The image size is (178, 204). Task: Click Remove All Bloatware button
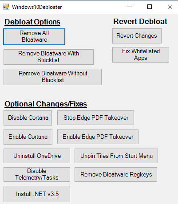pyautogui.click(x=34, y=37)
